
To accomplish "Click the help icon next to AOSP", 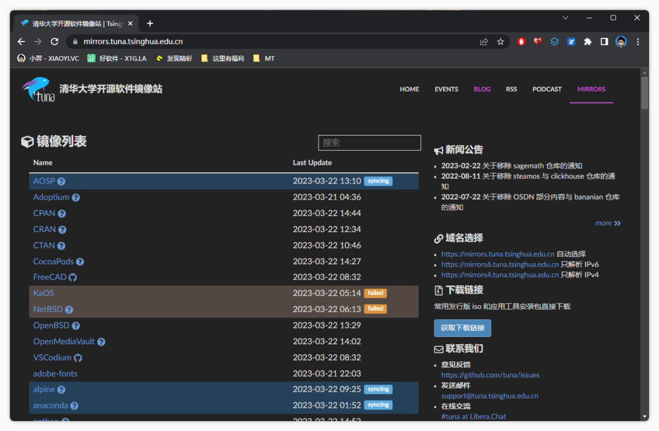I will (x=61, y=181).
